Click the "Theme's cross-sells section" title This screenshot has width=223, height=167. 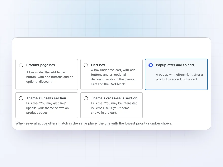(x=114, y=98)
